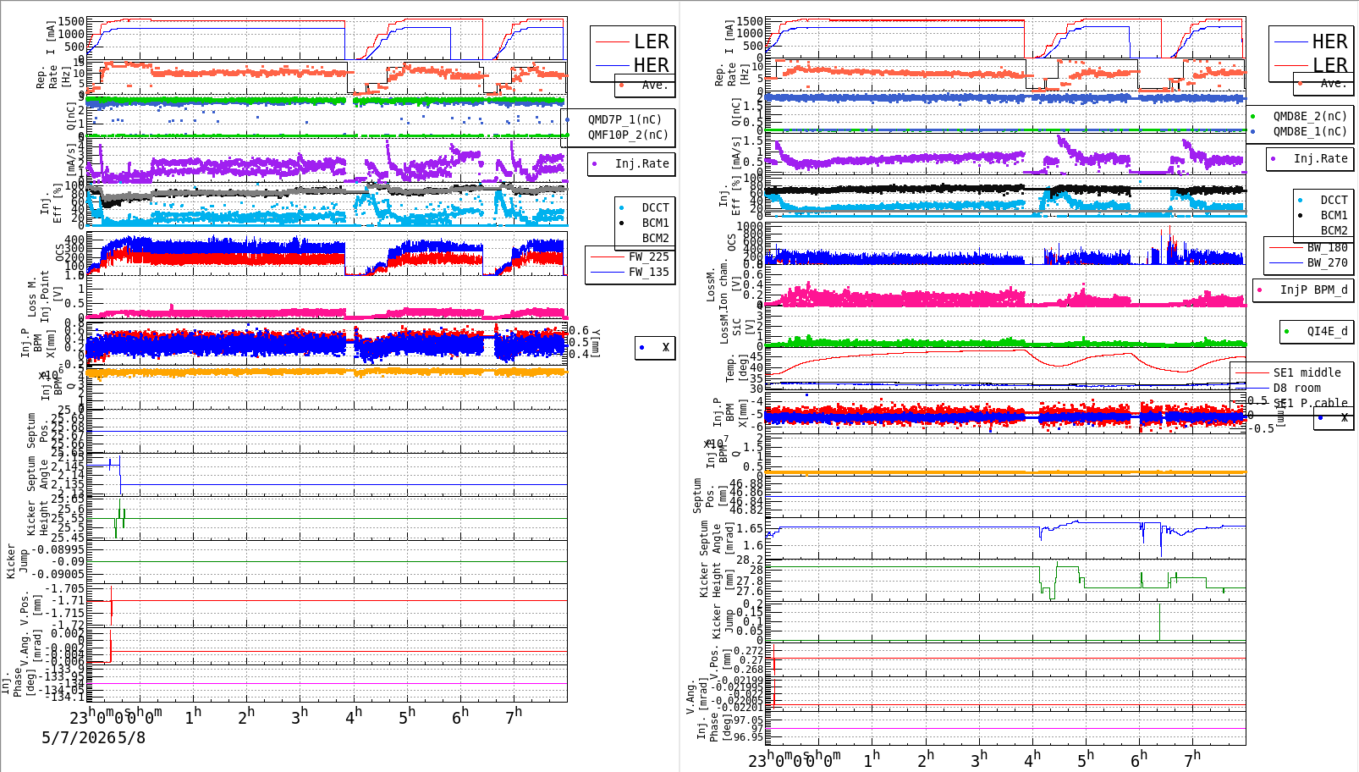Click the OCS axis label in left plot
This screenshot has height=772, width=1359.
59,252
